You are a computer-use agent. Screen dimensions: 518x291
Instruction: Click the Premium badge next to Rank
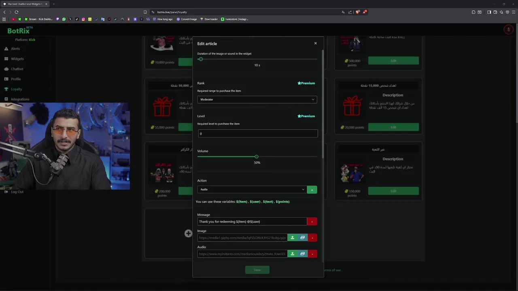tap(306, 83)
